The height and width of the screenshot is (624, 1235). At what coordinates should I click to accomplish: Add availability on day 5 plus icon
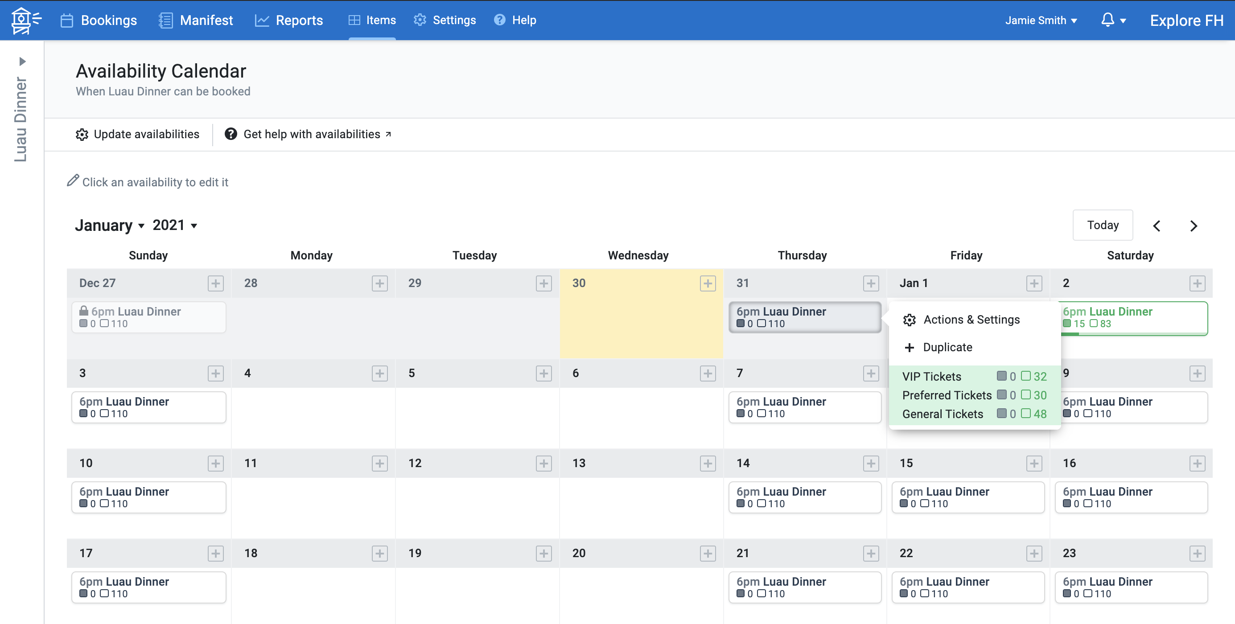[x=543, y=374]
